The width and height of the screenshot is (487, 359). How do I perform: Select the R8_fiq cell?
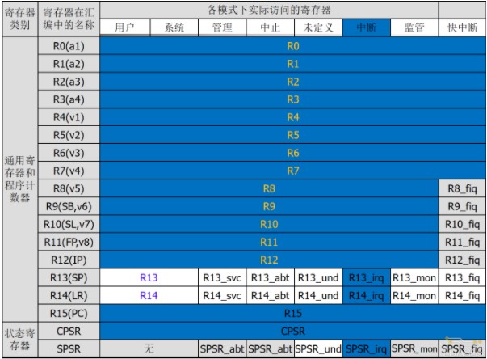point(462,188)
